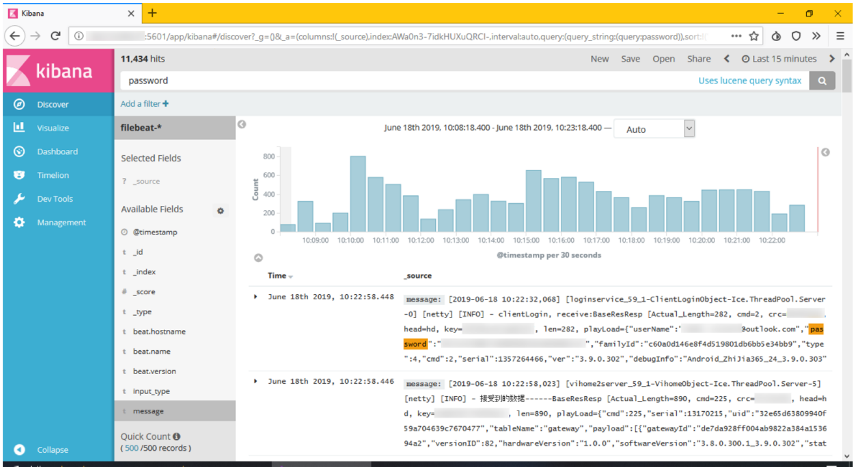Sort results by Time column
Screen dimensions: 858x470
pos(280,276)
